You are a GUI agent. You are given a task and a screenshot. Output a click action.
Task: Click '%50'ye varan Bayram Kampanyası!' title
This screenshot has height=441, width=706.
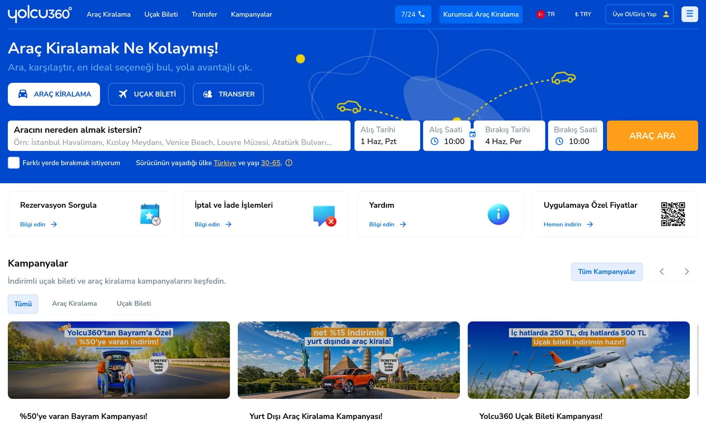83,416
